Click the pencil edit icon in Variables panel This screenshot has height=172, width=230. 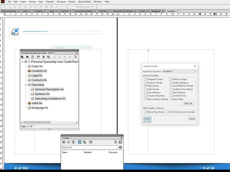68,142
